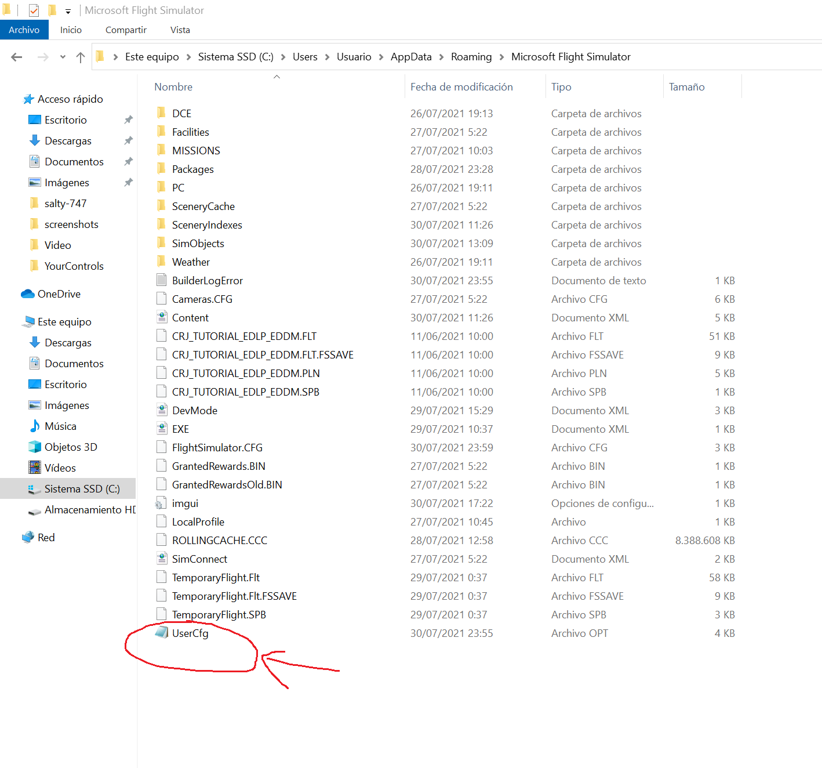Click the DevMode XML document icon
The image size is (822, 768).
pos(162,410)
